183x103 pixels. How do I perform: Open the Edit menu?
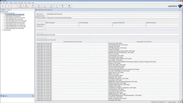pyautogui.click(x=4, y=3)
